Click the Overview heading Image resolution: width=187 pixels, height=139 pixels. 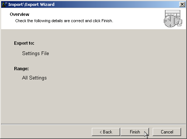(20, 14)
